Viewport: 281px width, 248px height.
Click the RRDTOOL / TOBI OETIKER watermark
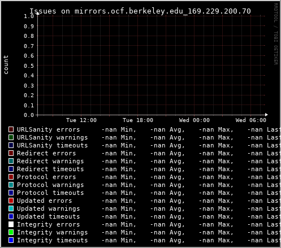point(275,34)
